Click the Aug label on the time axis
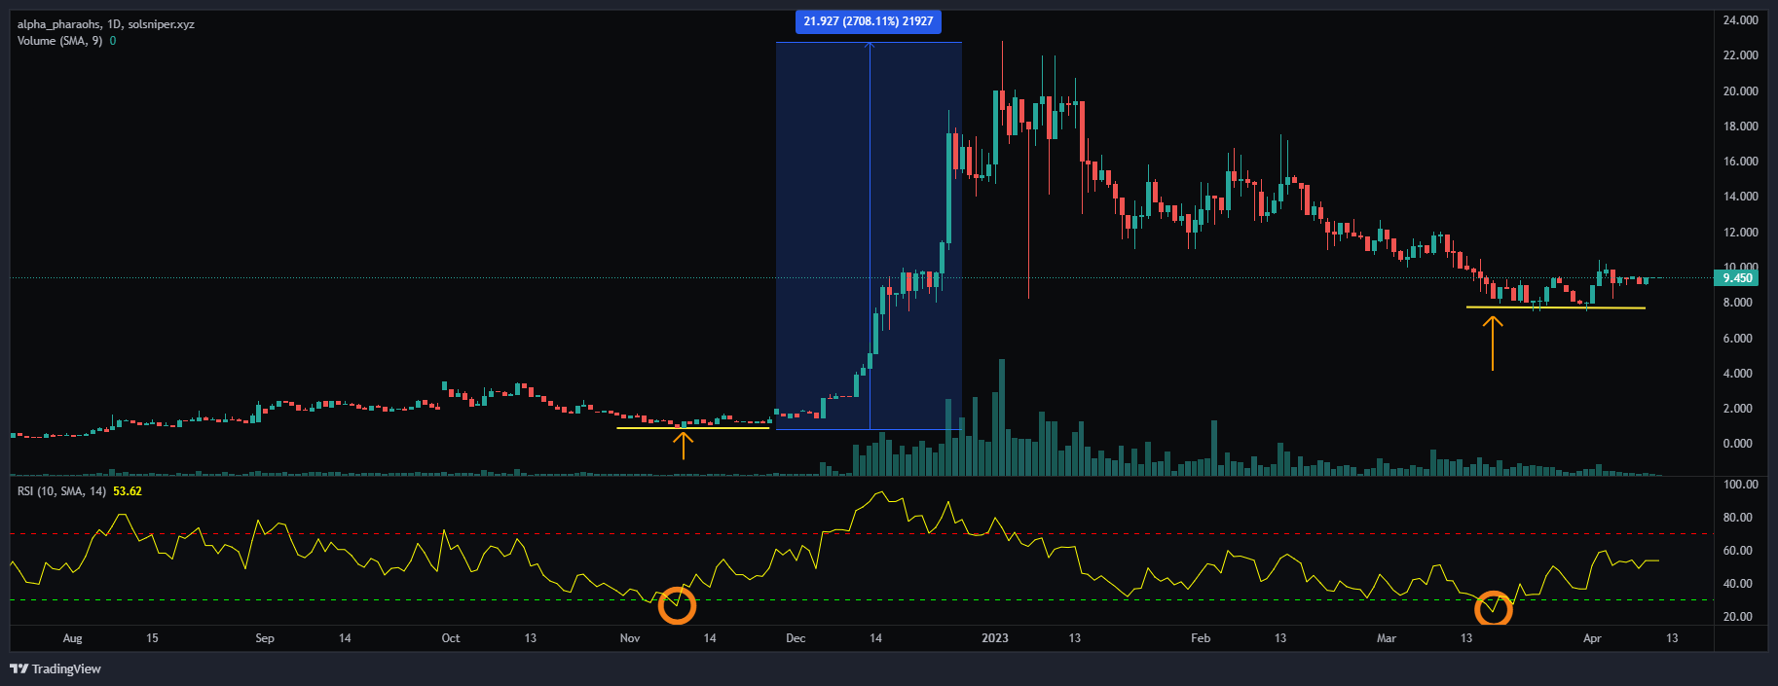Screen dimensions: 1778x686 tap(72, 638)
